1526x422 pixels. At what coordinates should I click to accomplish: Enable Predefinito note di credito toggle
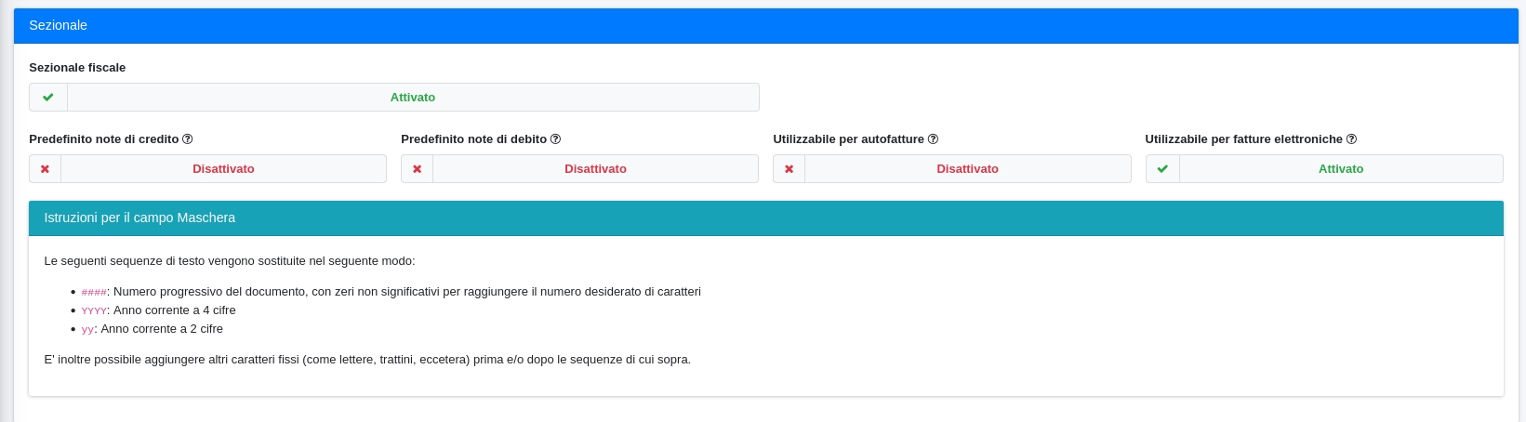coord(223,169)
